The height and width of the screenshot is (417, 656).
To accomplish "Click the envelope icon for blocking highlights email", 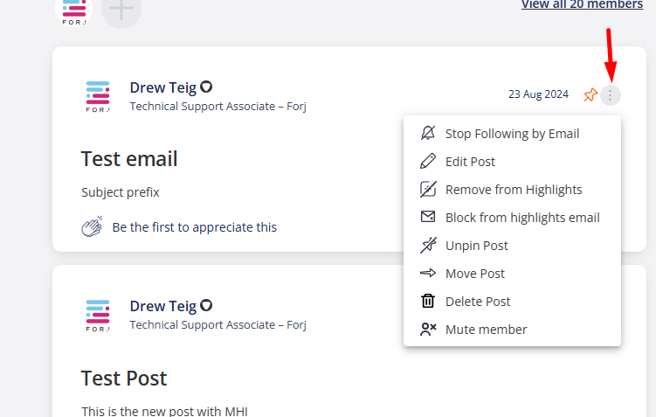I will point(427,217).
